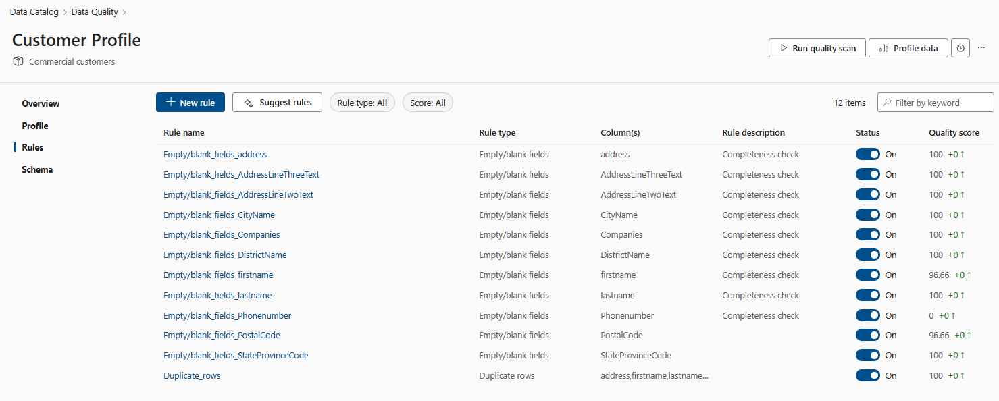Open the more options ellipsis menu
This screenshot has height=401, width=999.
pos(981,48)
